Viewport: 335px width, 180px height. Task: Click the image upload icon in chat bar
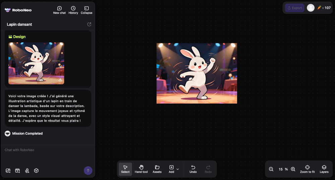coord(8,171)
